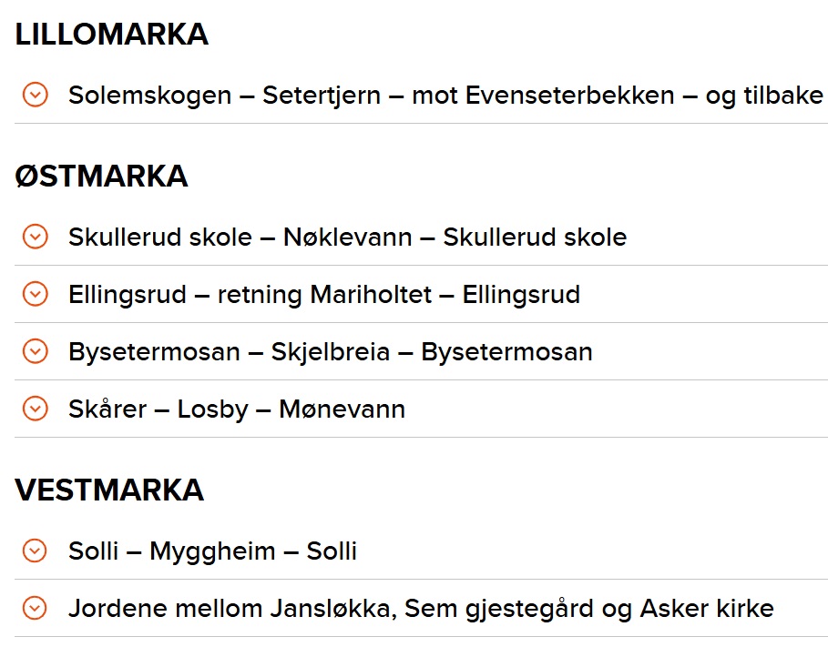Open Solli – Myggheim – Solli route text
The width and height of the screenshot is (828, 657).
(213, 551)
